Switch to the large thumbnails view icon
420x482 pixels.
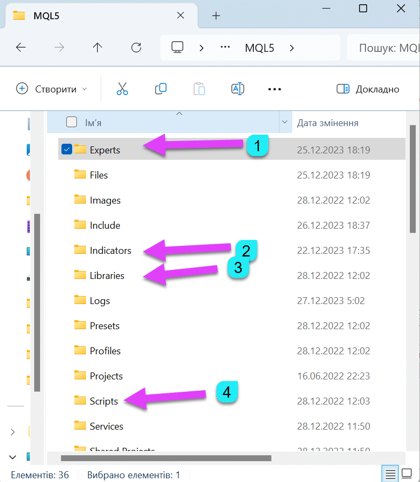click(x=407, y=473)
